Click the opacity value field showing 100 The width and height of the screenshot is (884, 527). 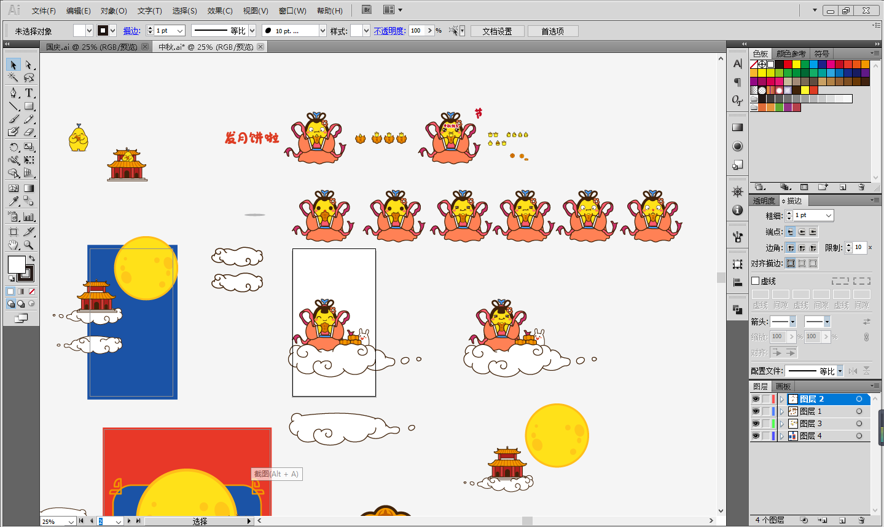coord(418,31)
